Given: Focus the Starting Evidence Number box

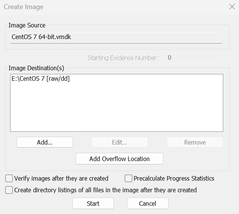Looking at the screenshot, I should (x=194, y=58).
